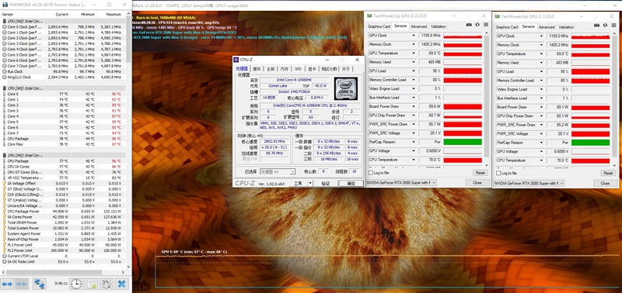Viewport: 622px width, 293px height.
Task: Open HWiNFO network remote monitoring icon
Action: click(x=39, y=284)
